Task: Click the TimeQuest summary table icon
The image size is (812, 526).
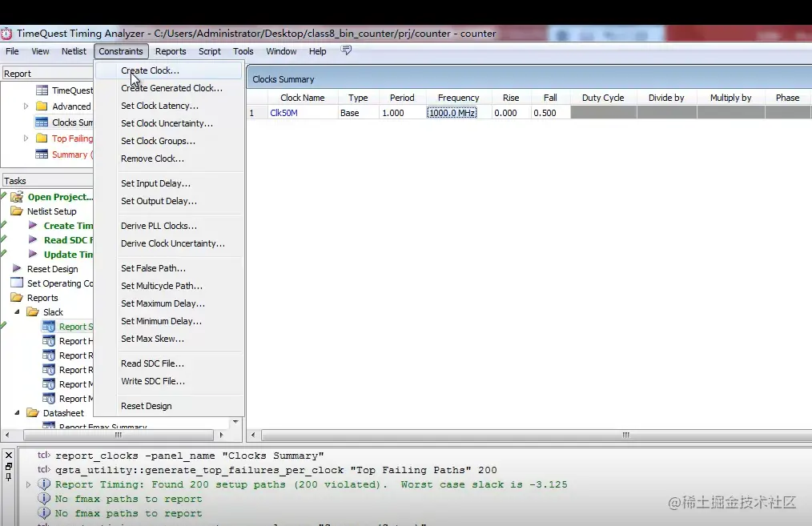Action: (42, 90)
